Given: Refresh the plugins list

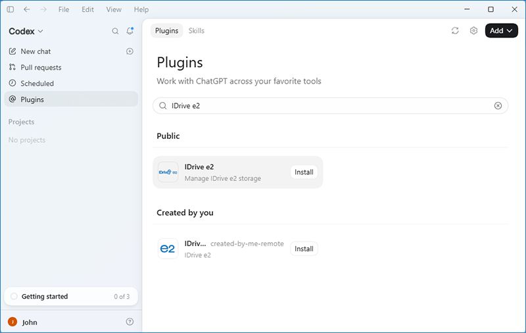Looking at the screenshot, I should coord(455,30).
